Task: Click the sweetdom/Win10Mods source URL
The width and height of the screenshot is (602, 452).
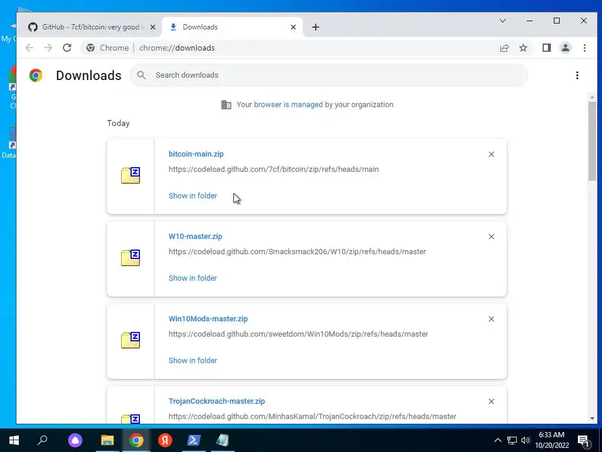Action: (298, 334)
